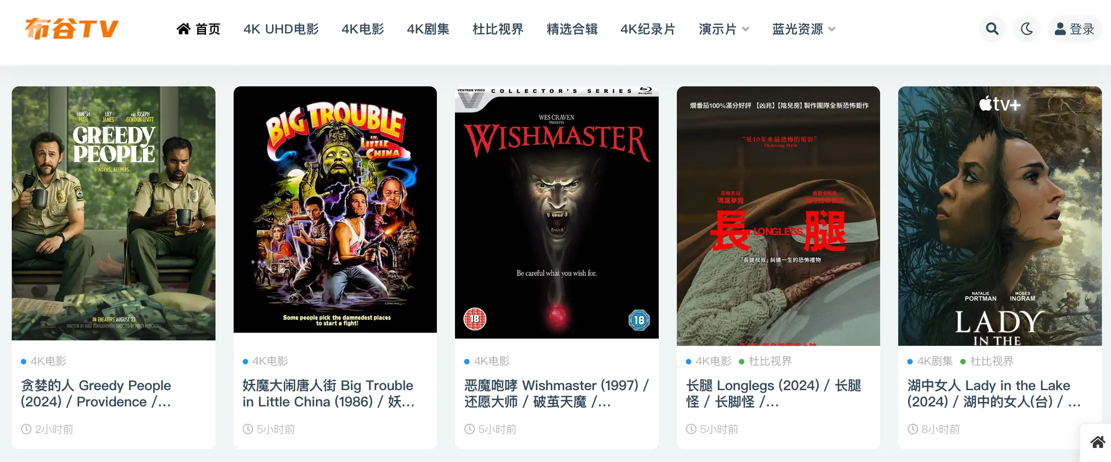Click clock icon under Wishmaster card
The width and height of the screenshot is (1111, 462).
(469, 429)
